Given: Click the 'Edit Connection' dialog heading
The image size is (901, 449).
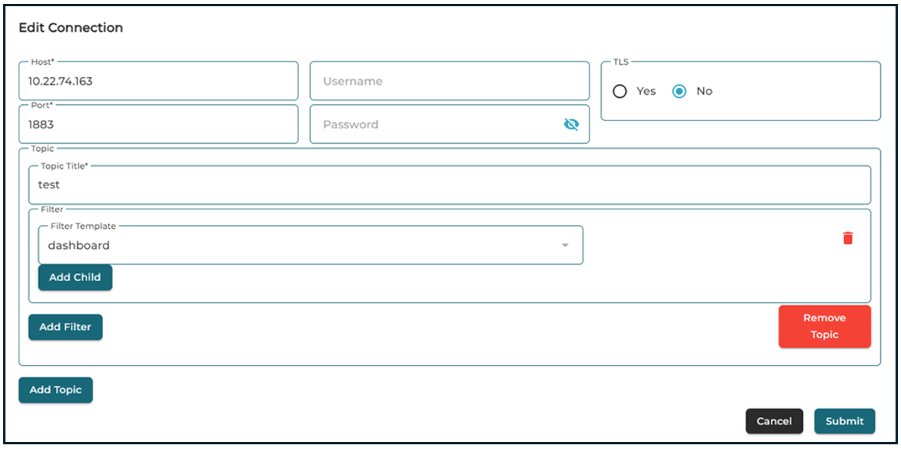Looking at the screenshot, I should [71, 28].
